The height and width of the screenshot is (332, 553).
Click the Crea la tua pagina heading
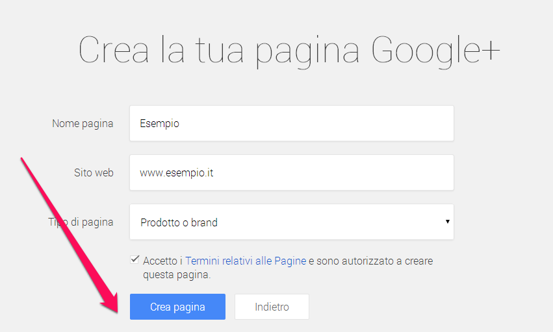coord(222,51)
